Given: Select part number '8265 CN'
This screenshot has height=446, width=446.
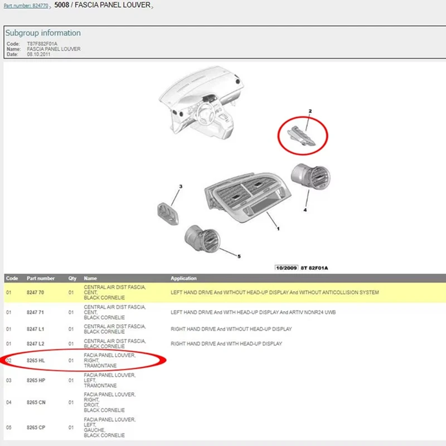Looking at the screenshot, I should (36, 402).
